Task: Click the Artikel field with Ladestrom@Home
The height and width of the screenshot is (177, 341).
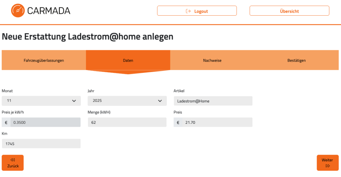Action: 213,101
